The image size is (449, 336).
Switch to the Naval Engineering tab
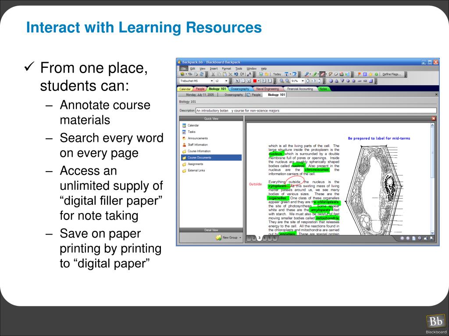(267, 89)
